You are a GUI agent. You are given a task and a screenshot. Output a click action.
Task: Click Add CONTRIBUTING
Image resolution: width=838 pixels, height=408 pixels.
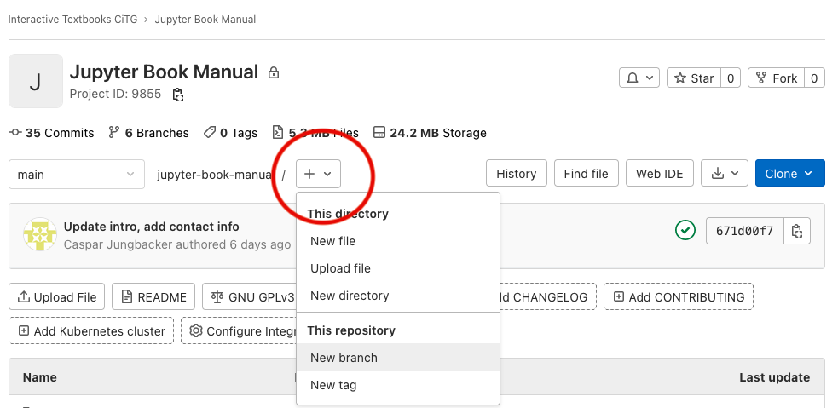(x=679, y=297)
